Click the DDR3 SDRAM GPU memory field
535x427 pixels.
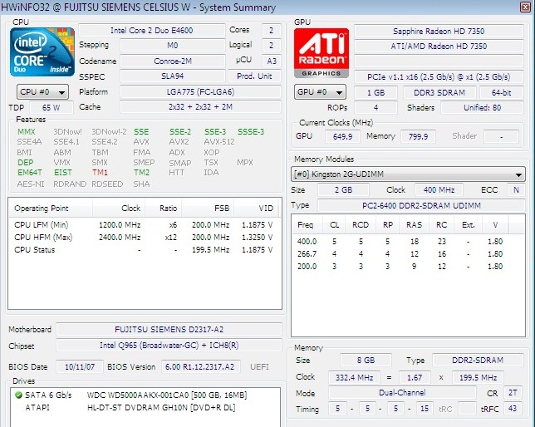click(439, 92)
